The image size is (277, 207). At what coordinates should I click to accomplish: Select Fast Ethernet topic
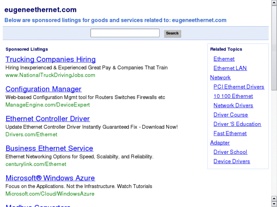[230, 133]
